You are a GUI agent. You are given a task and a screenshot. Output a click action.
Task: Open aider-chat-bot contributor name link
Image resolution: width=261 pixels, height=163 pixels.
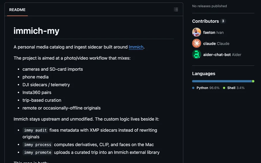point(217,55)
